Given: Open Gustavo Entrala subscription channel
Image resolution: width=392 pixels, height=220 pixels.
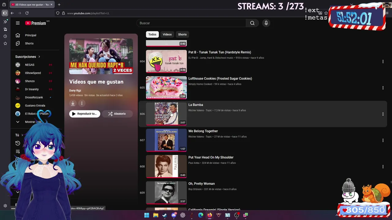Looking at the screenshot, I should [35, 105].
